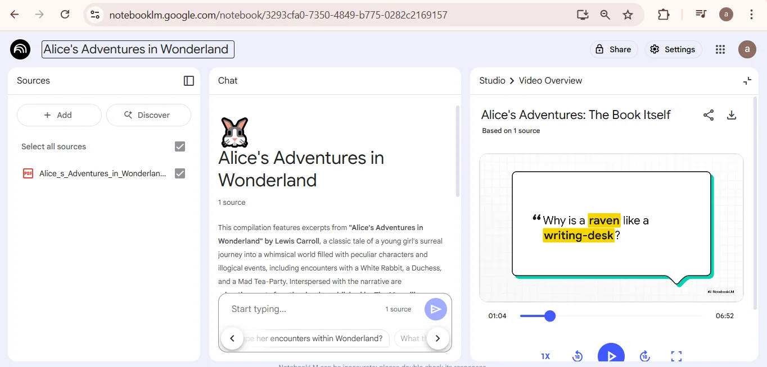This screenshot has width=767, height=367.
Task: Click the Chat panel header
Action: click(228, 81)
